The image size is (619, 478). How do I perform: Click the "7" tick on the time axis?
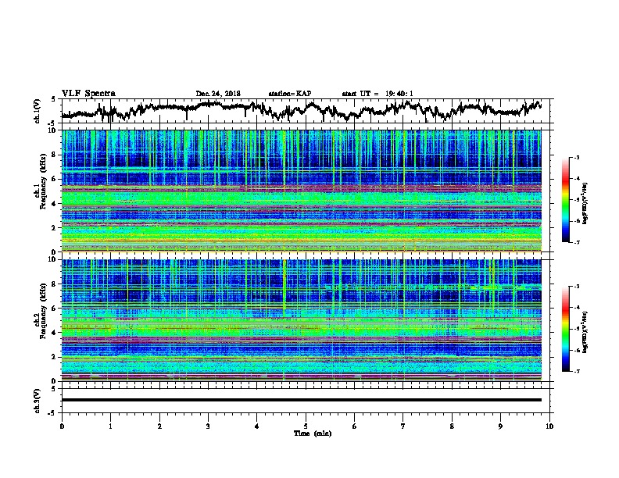(x=403, y=426)
